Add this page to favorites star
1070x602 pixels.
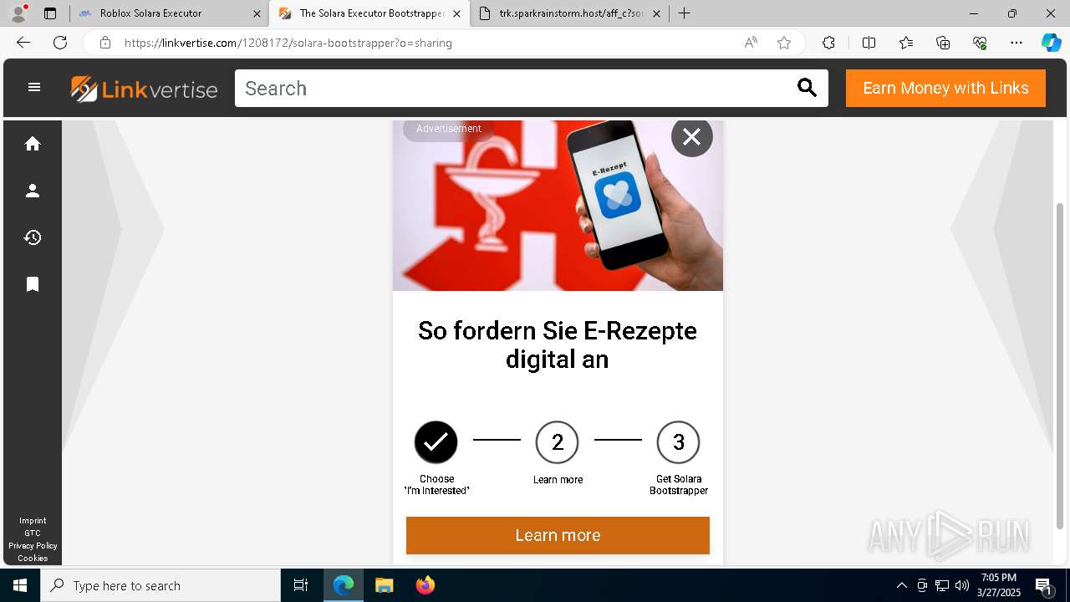(x=784, y=43)
